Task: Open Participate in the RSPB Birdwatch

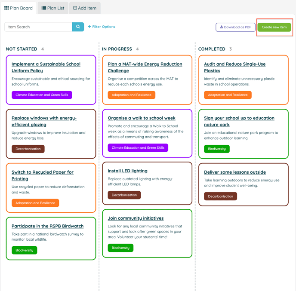Action: (x=48, y=226)
